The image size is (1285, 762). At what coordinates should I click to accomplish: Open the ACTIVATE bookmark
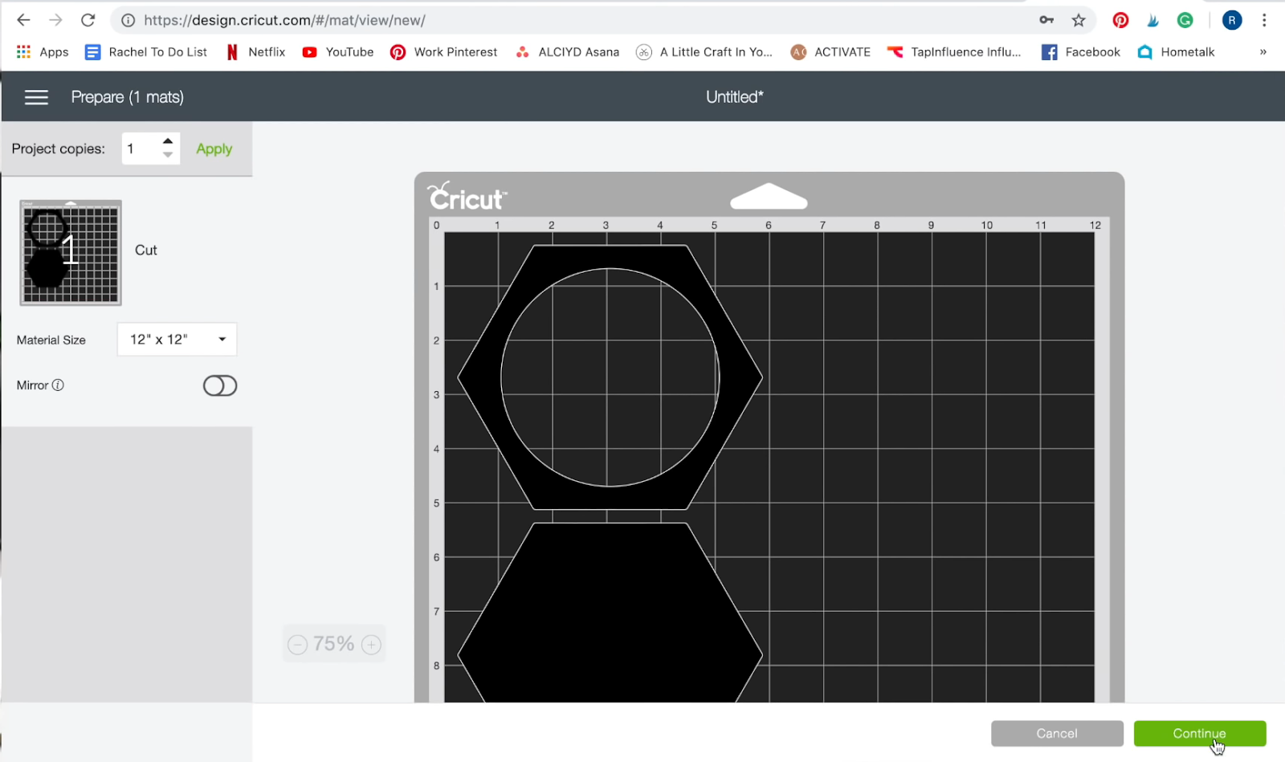pyautogui.click(x=830, y=52)
